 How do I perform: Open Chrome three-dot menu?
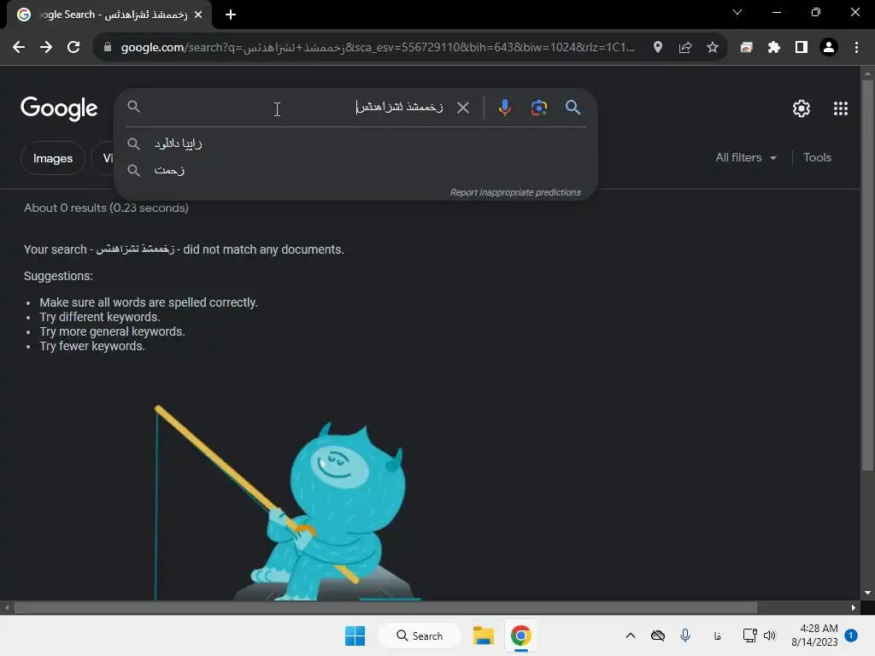(856, 48)
